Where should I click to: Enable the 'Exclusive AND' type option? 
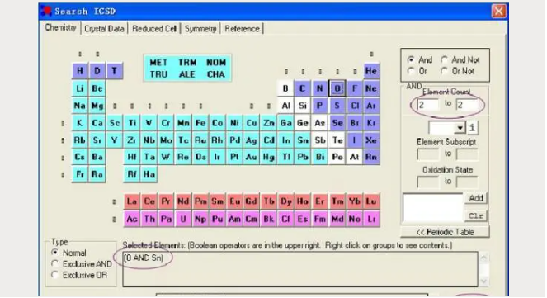82,264
